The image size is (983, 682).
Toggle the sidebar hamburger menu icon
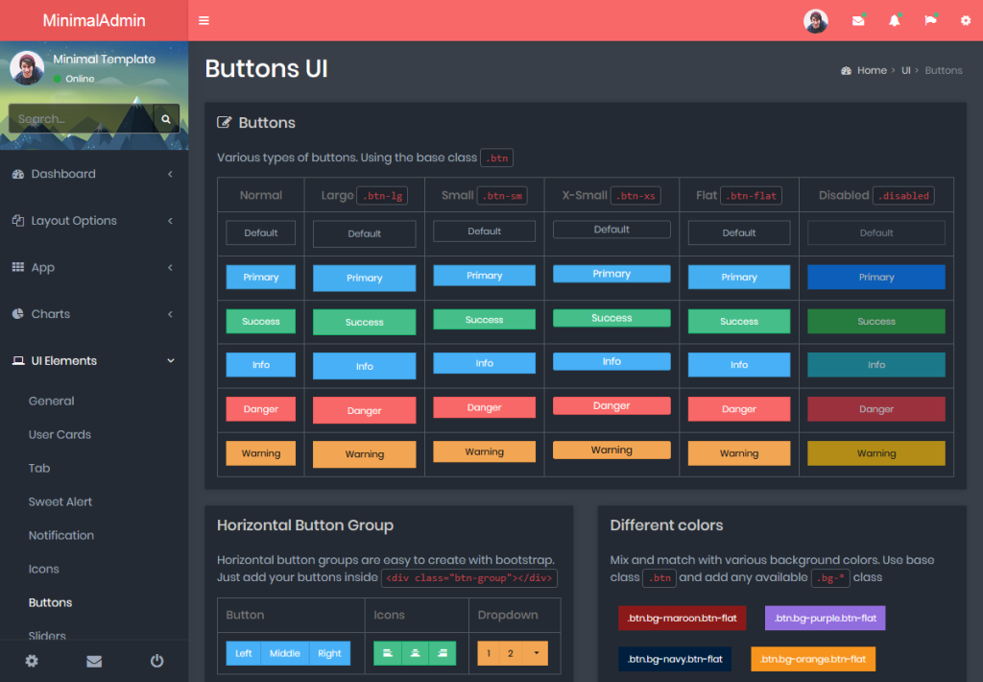tap(204, 21)
